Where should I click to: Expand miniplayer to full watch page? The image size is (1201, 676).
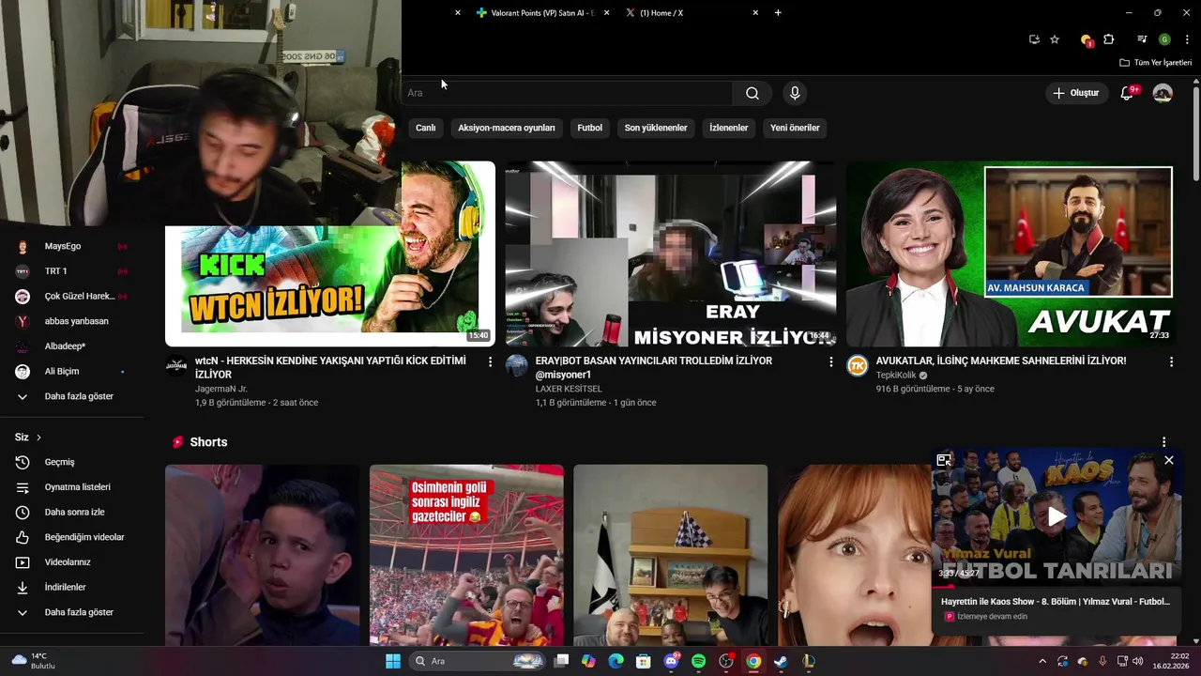point(944,460)
